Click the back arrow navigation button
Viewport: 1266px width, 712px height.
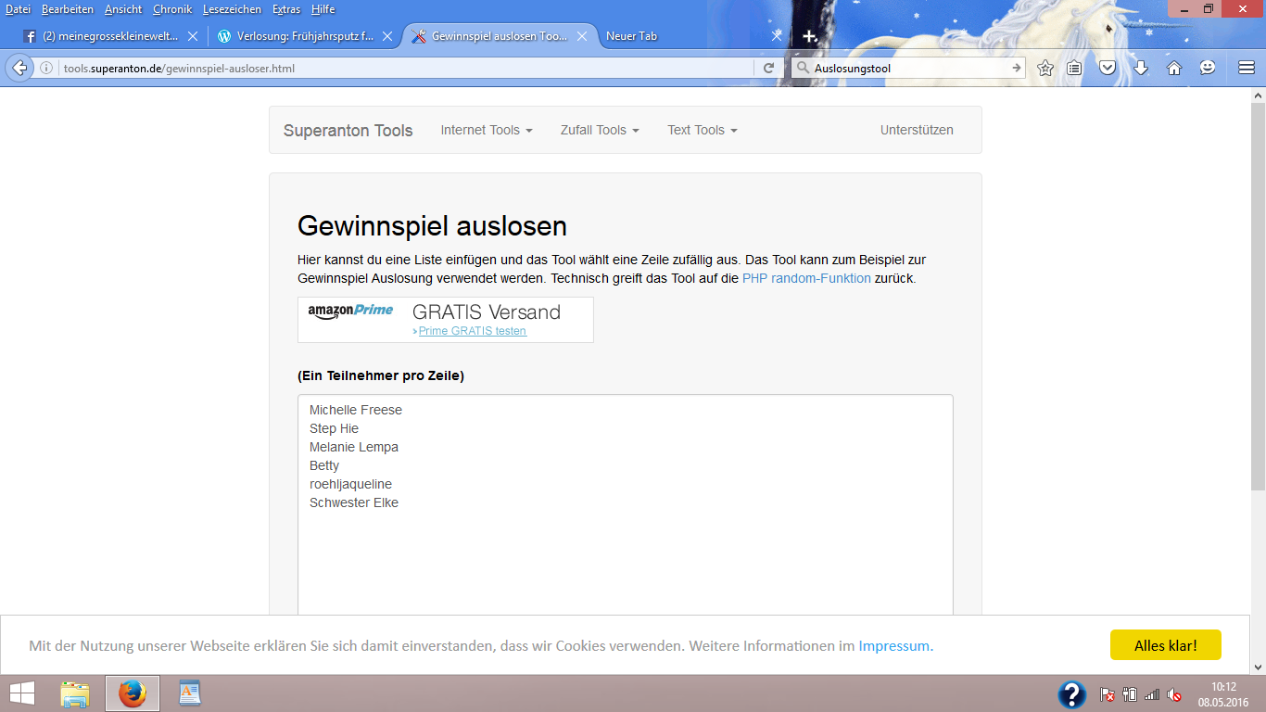[19, 68]
